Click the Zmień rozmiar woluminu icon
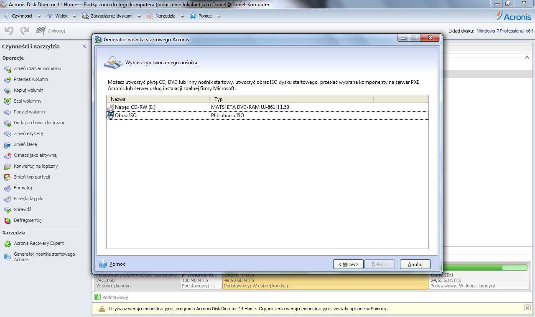The image size is (535, 317). tap(7, 68)
